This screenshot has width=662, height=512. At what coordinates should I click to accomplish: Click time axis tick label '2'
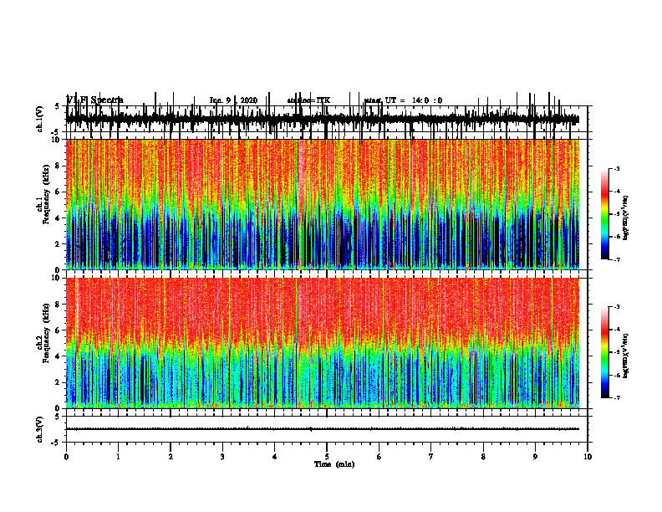[x=171, y=457]
